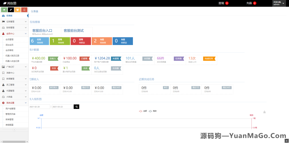Click the red bell notification shortcut

[24, 10]
